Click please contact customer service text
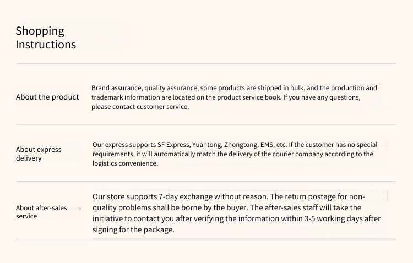413x263 pixels. (140, 107)
